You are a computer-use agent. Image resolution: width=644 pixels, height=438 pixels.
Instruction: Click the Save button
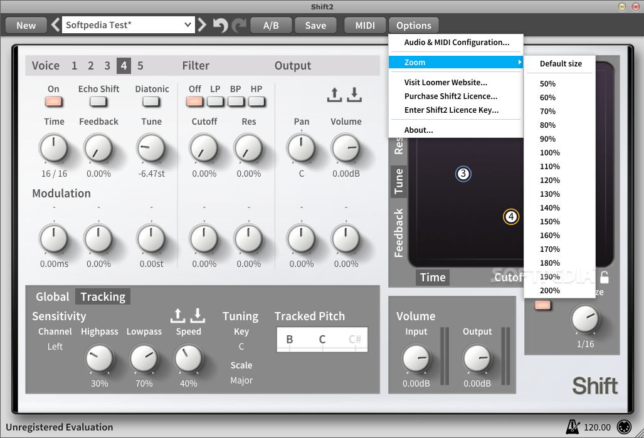click(x=315, y=26)
